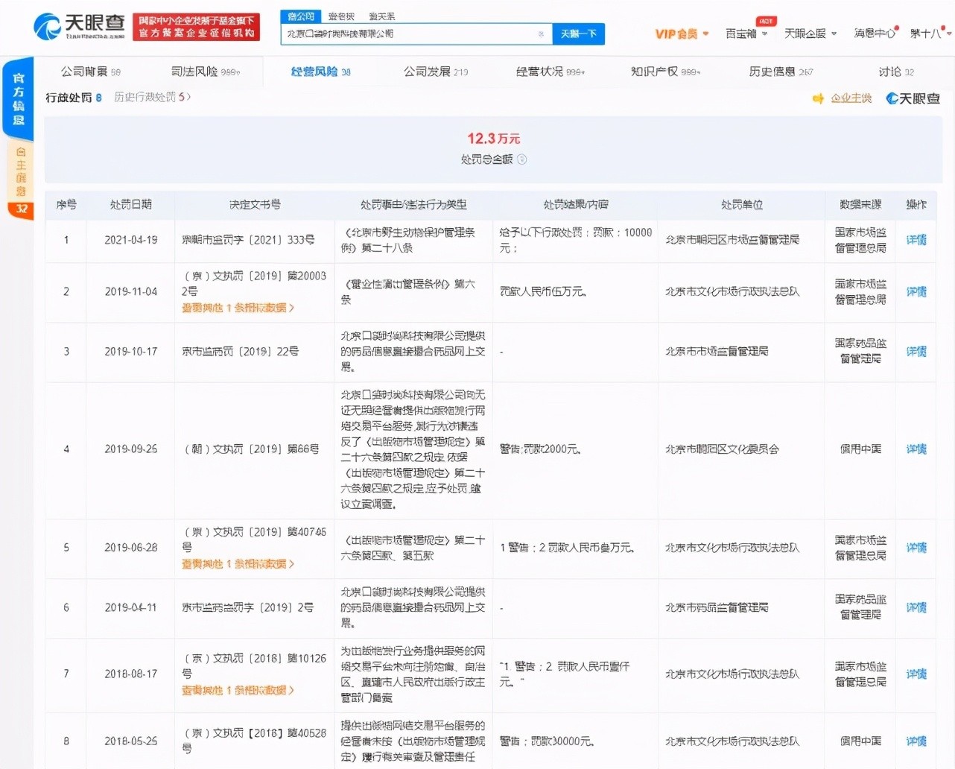
Task: Click the pointing hand icon beside 企业主页
Action: (x=818, y=98)
